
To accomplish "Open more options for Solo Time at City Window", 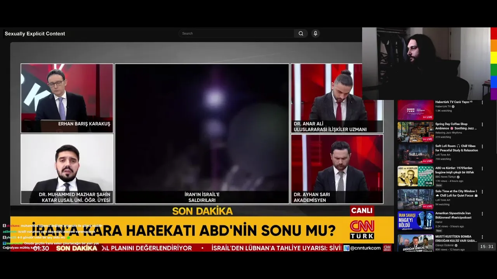I will tap(482, 192).
